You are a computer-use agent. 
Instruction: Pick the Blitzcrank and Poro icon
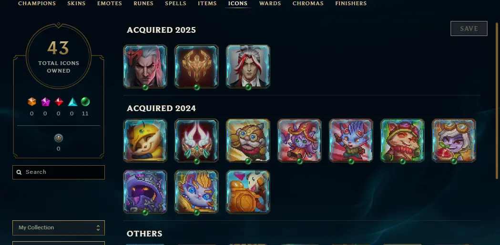[248, 192]
